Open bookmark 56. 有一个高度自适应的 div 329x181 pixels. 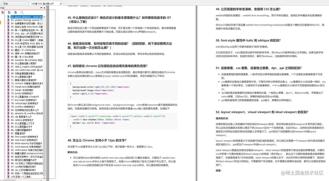pos(27,30)
